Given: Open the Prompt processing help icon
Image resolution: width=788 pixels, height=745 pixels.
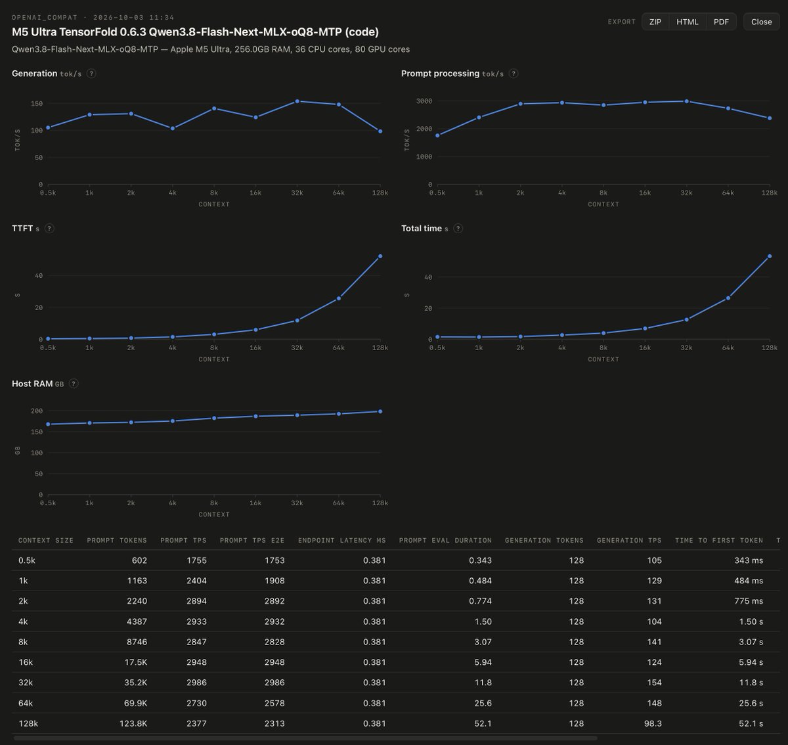Looking at the screenshot, I should 514,74.
